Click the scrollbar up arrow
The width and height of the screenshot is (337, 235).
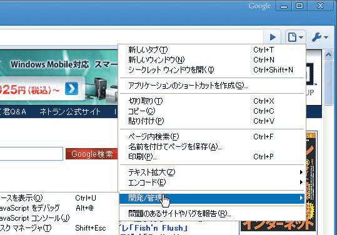pos(328,55)
